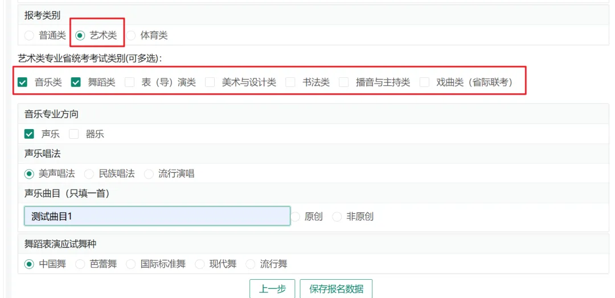The height and width of the screenshot is (298, 615).
Task: Check the 美术与设计类 checkbox
Action: (x=210, y=82)
